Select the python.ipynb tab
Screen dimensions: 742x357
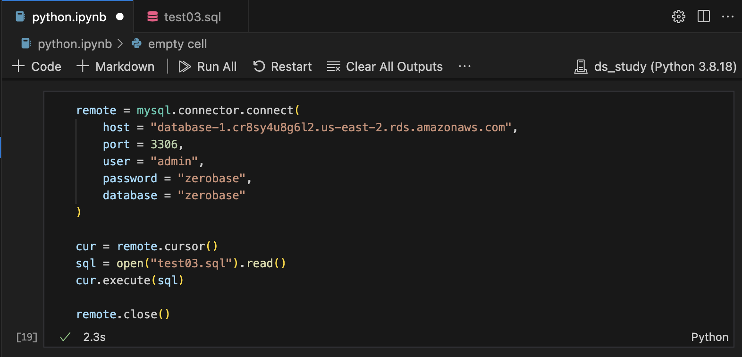click(x=69, y=17)
